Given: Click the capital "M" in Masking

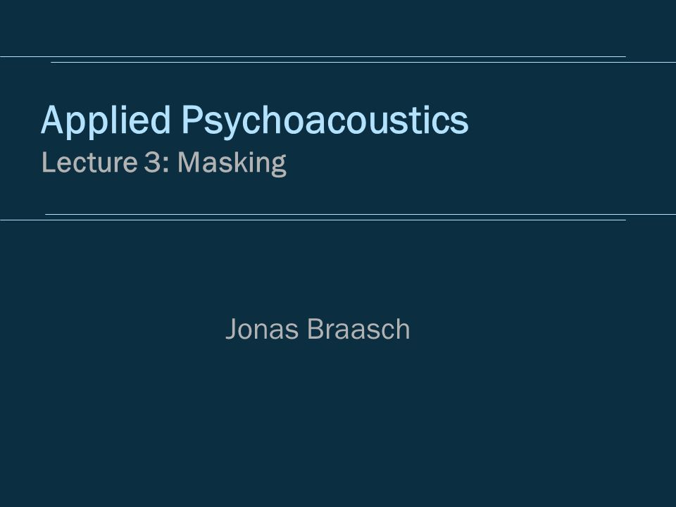Looking at the screenshot, I should (x=189, y=162).
